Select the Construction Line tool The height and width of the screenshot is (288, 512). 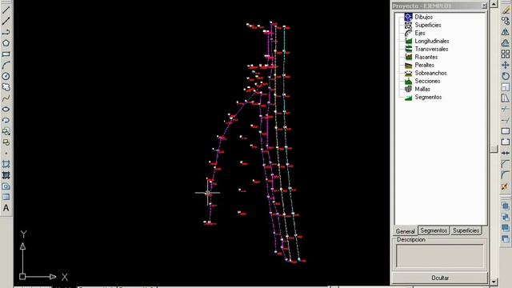[x=6, y=21]
